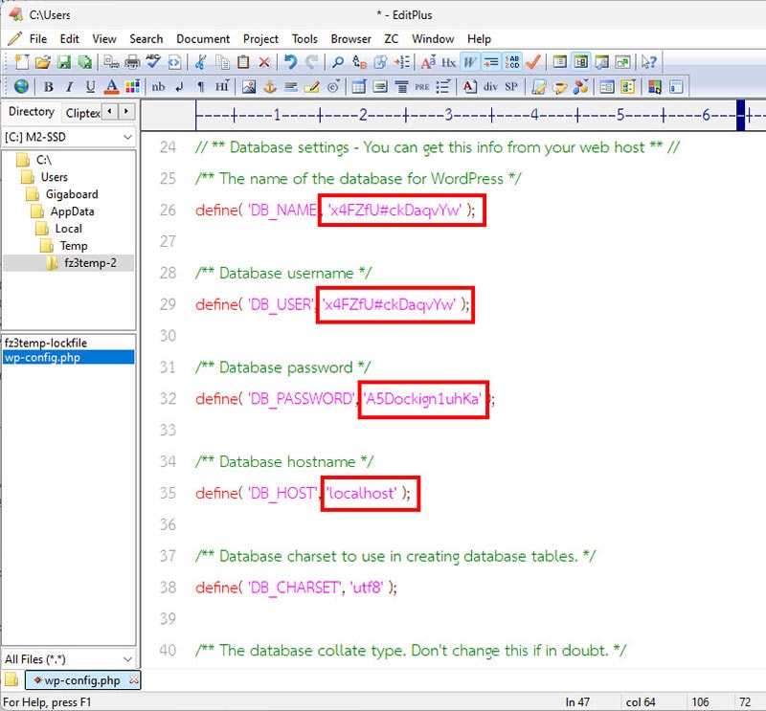Switch to the Cliptext tab
Viewport: 766px width, 711px height.
tap(83, 113)
